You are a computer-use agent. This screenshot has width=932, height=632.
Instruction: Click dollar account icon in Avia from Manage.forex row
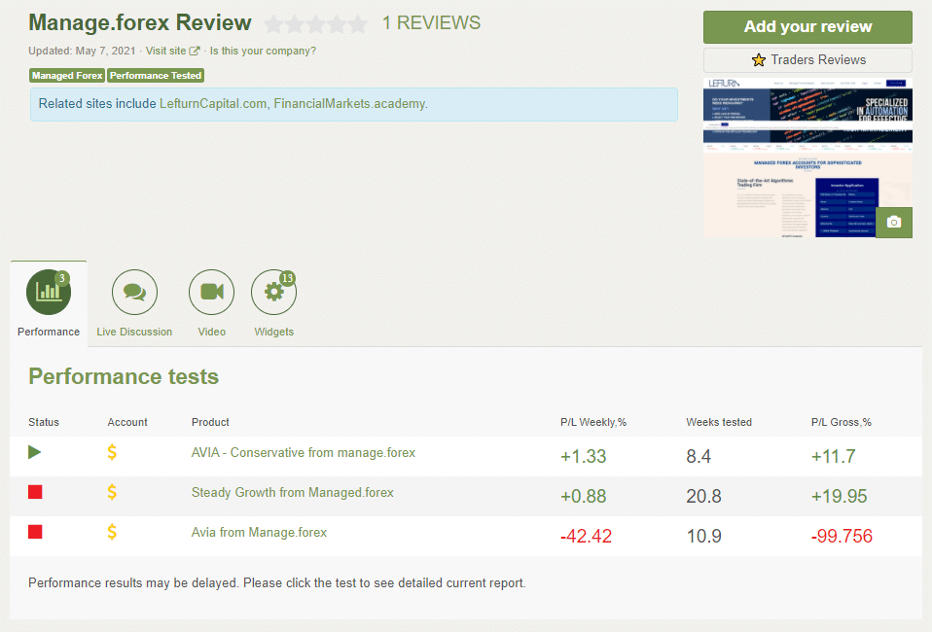point(112,532)
